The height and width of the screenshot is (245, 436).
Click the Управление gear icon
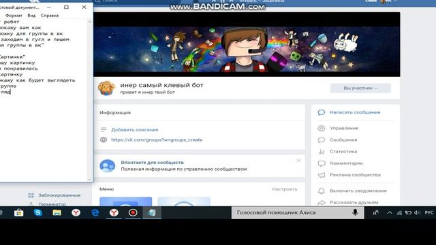[321, 128]
